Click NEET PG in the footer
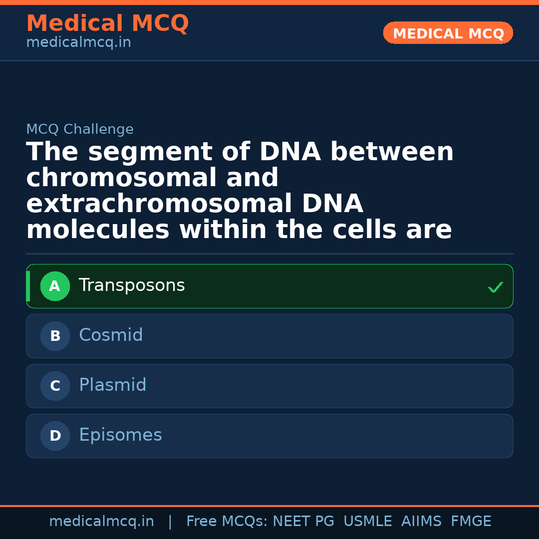The image size is (539, 539). click(x=303, y=522)
